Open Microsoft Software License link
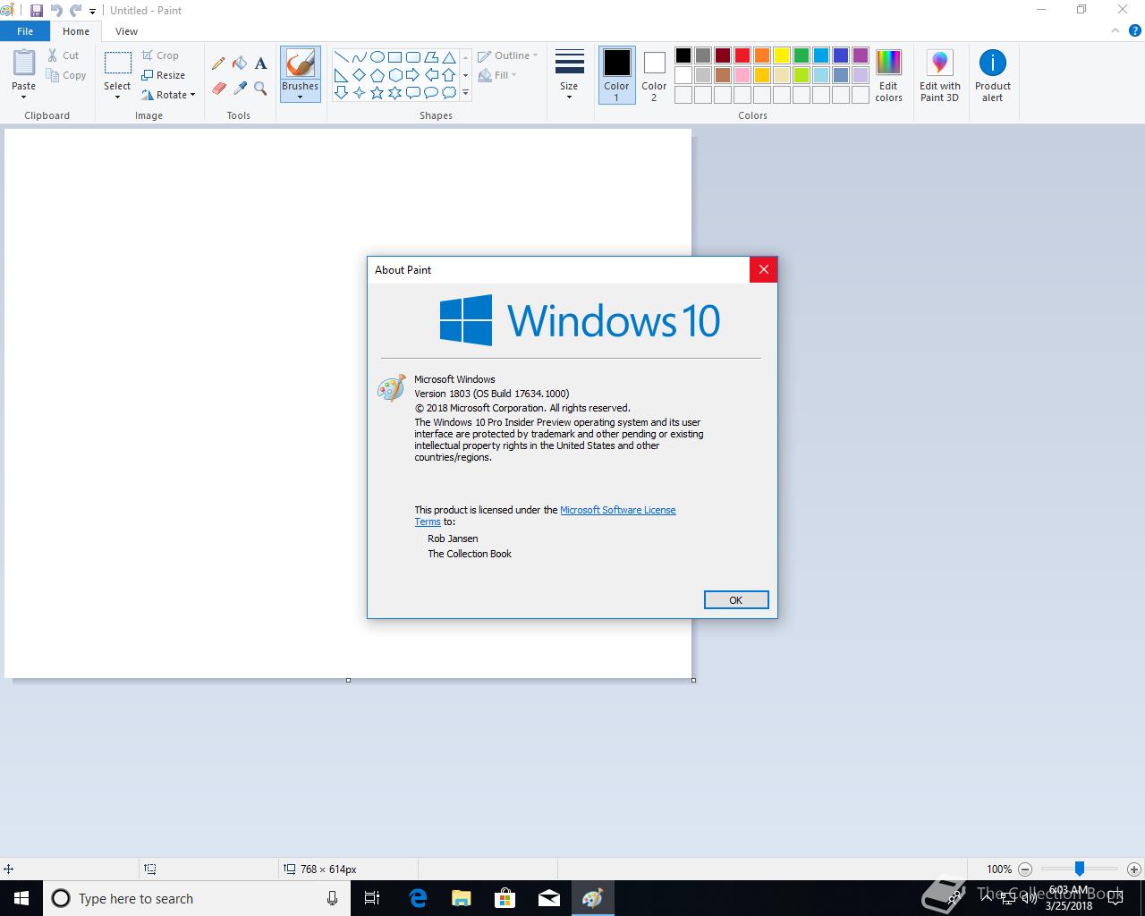Image resolution: width=1145 pixels, height=916 pixels. coord(617,510)
